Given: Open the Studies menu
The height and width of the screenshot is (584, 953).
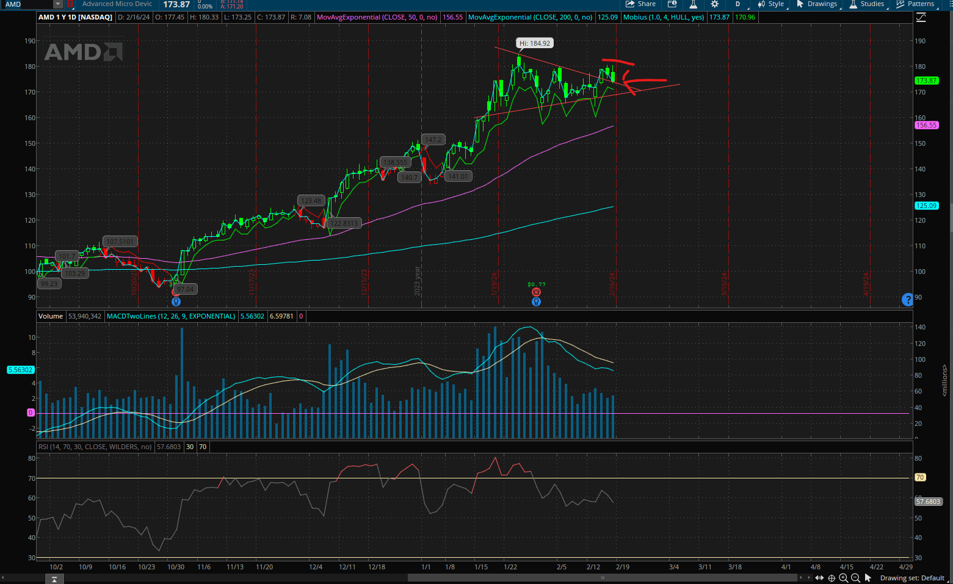Looking at the screenshot, I should tap(867, 4).
